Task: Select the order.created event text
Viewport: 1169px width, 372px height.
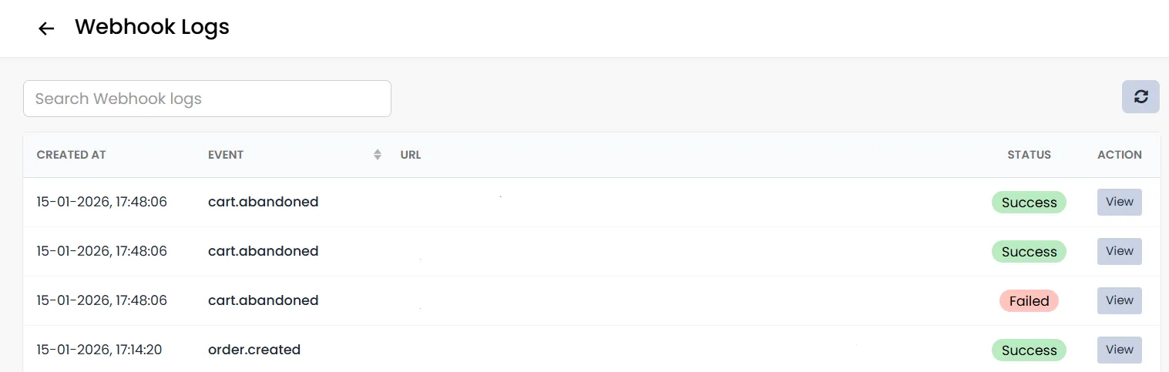Action: click(x=254, y=350)
